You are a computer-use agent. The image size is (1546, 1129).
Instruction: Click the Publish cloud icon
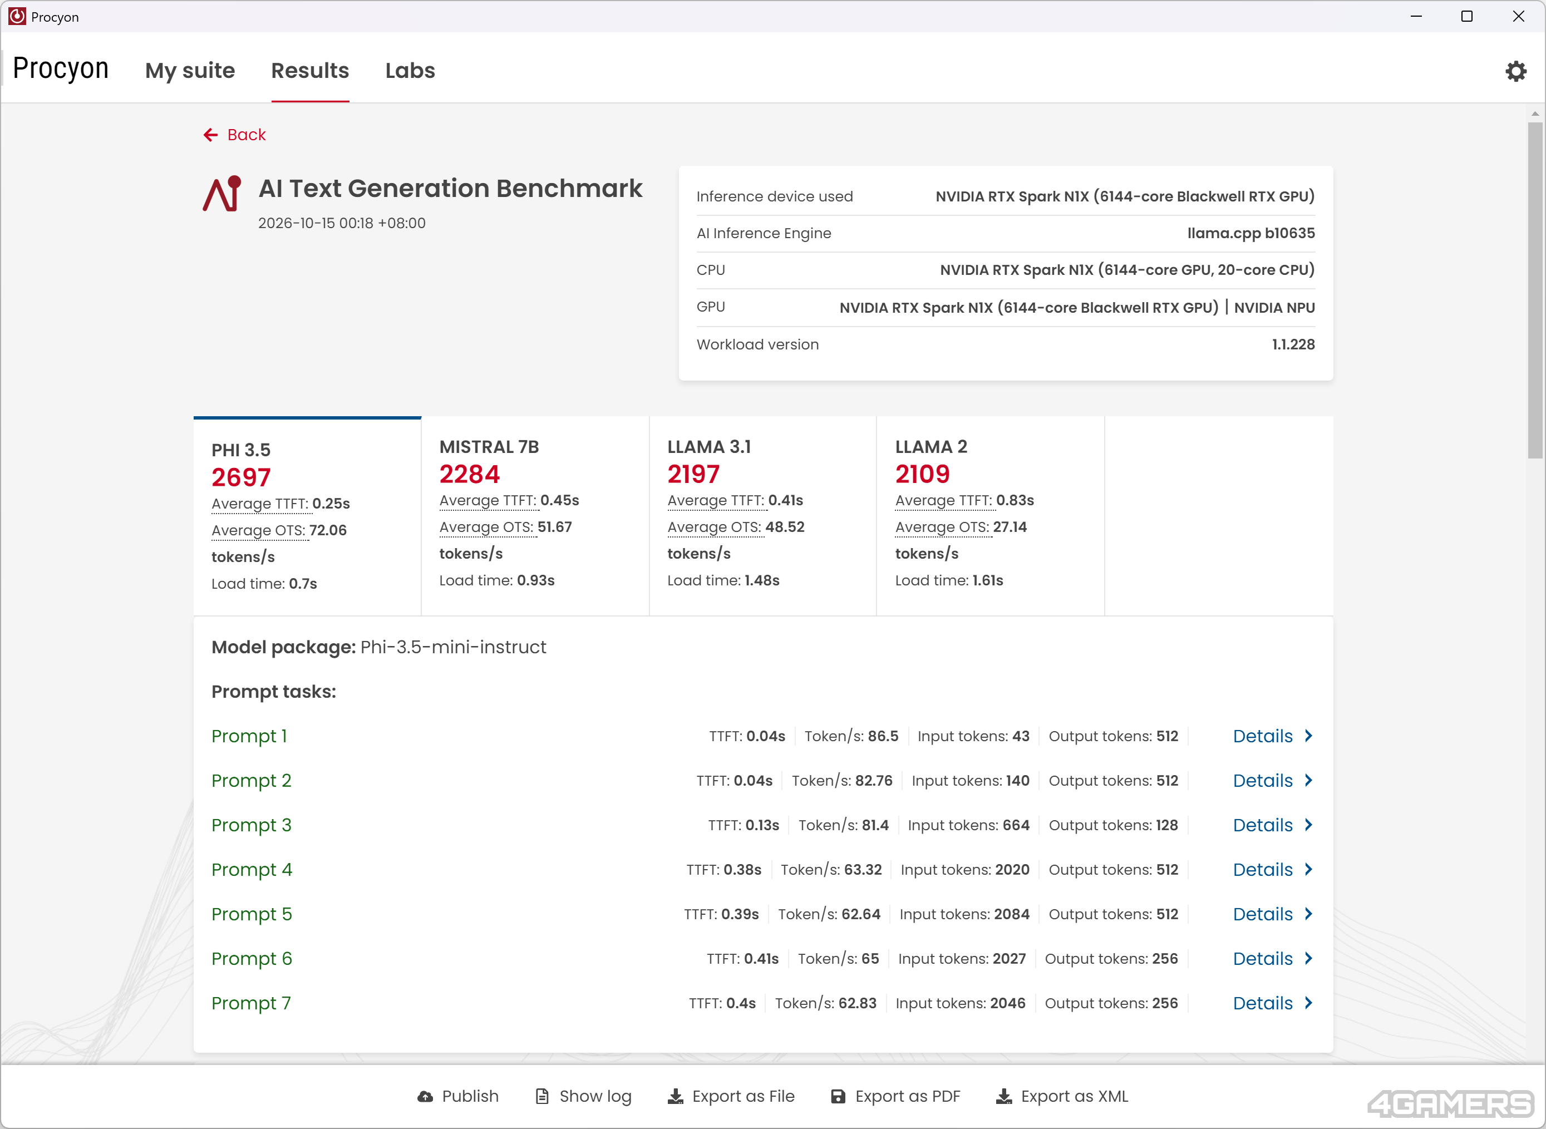[425, 1096]
